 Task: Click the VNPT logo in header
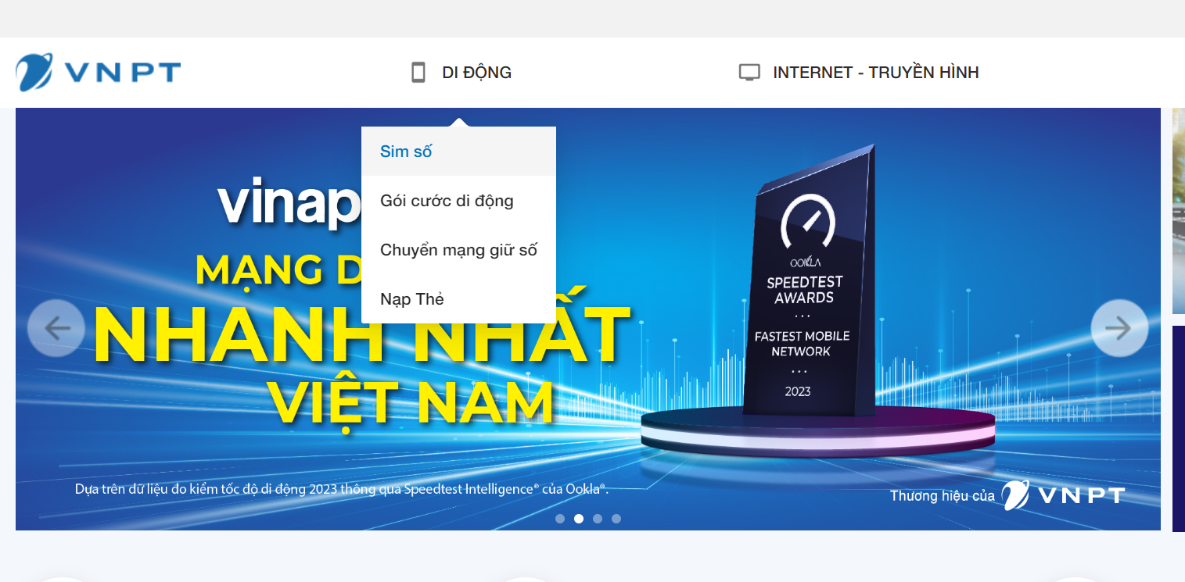[x=99, y=73]
